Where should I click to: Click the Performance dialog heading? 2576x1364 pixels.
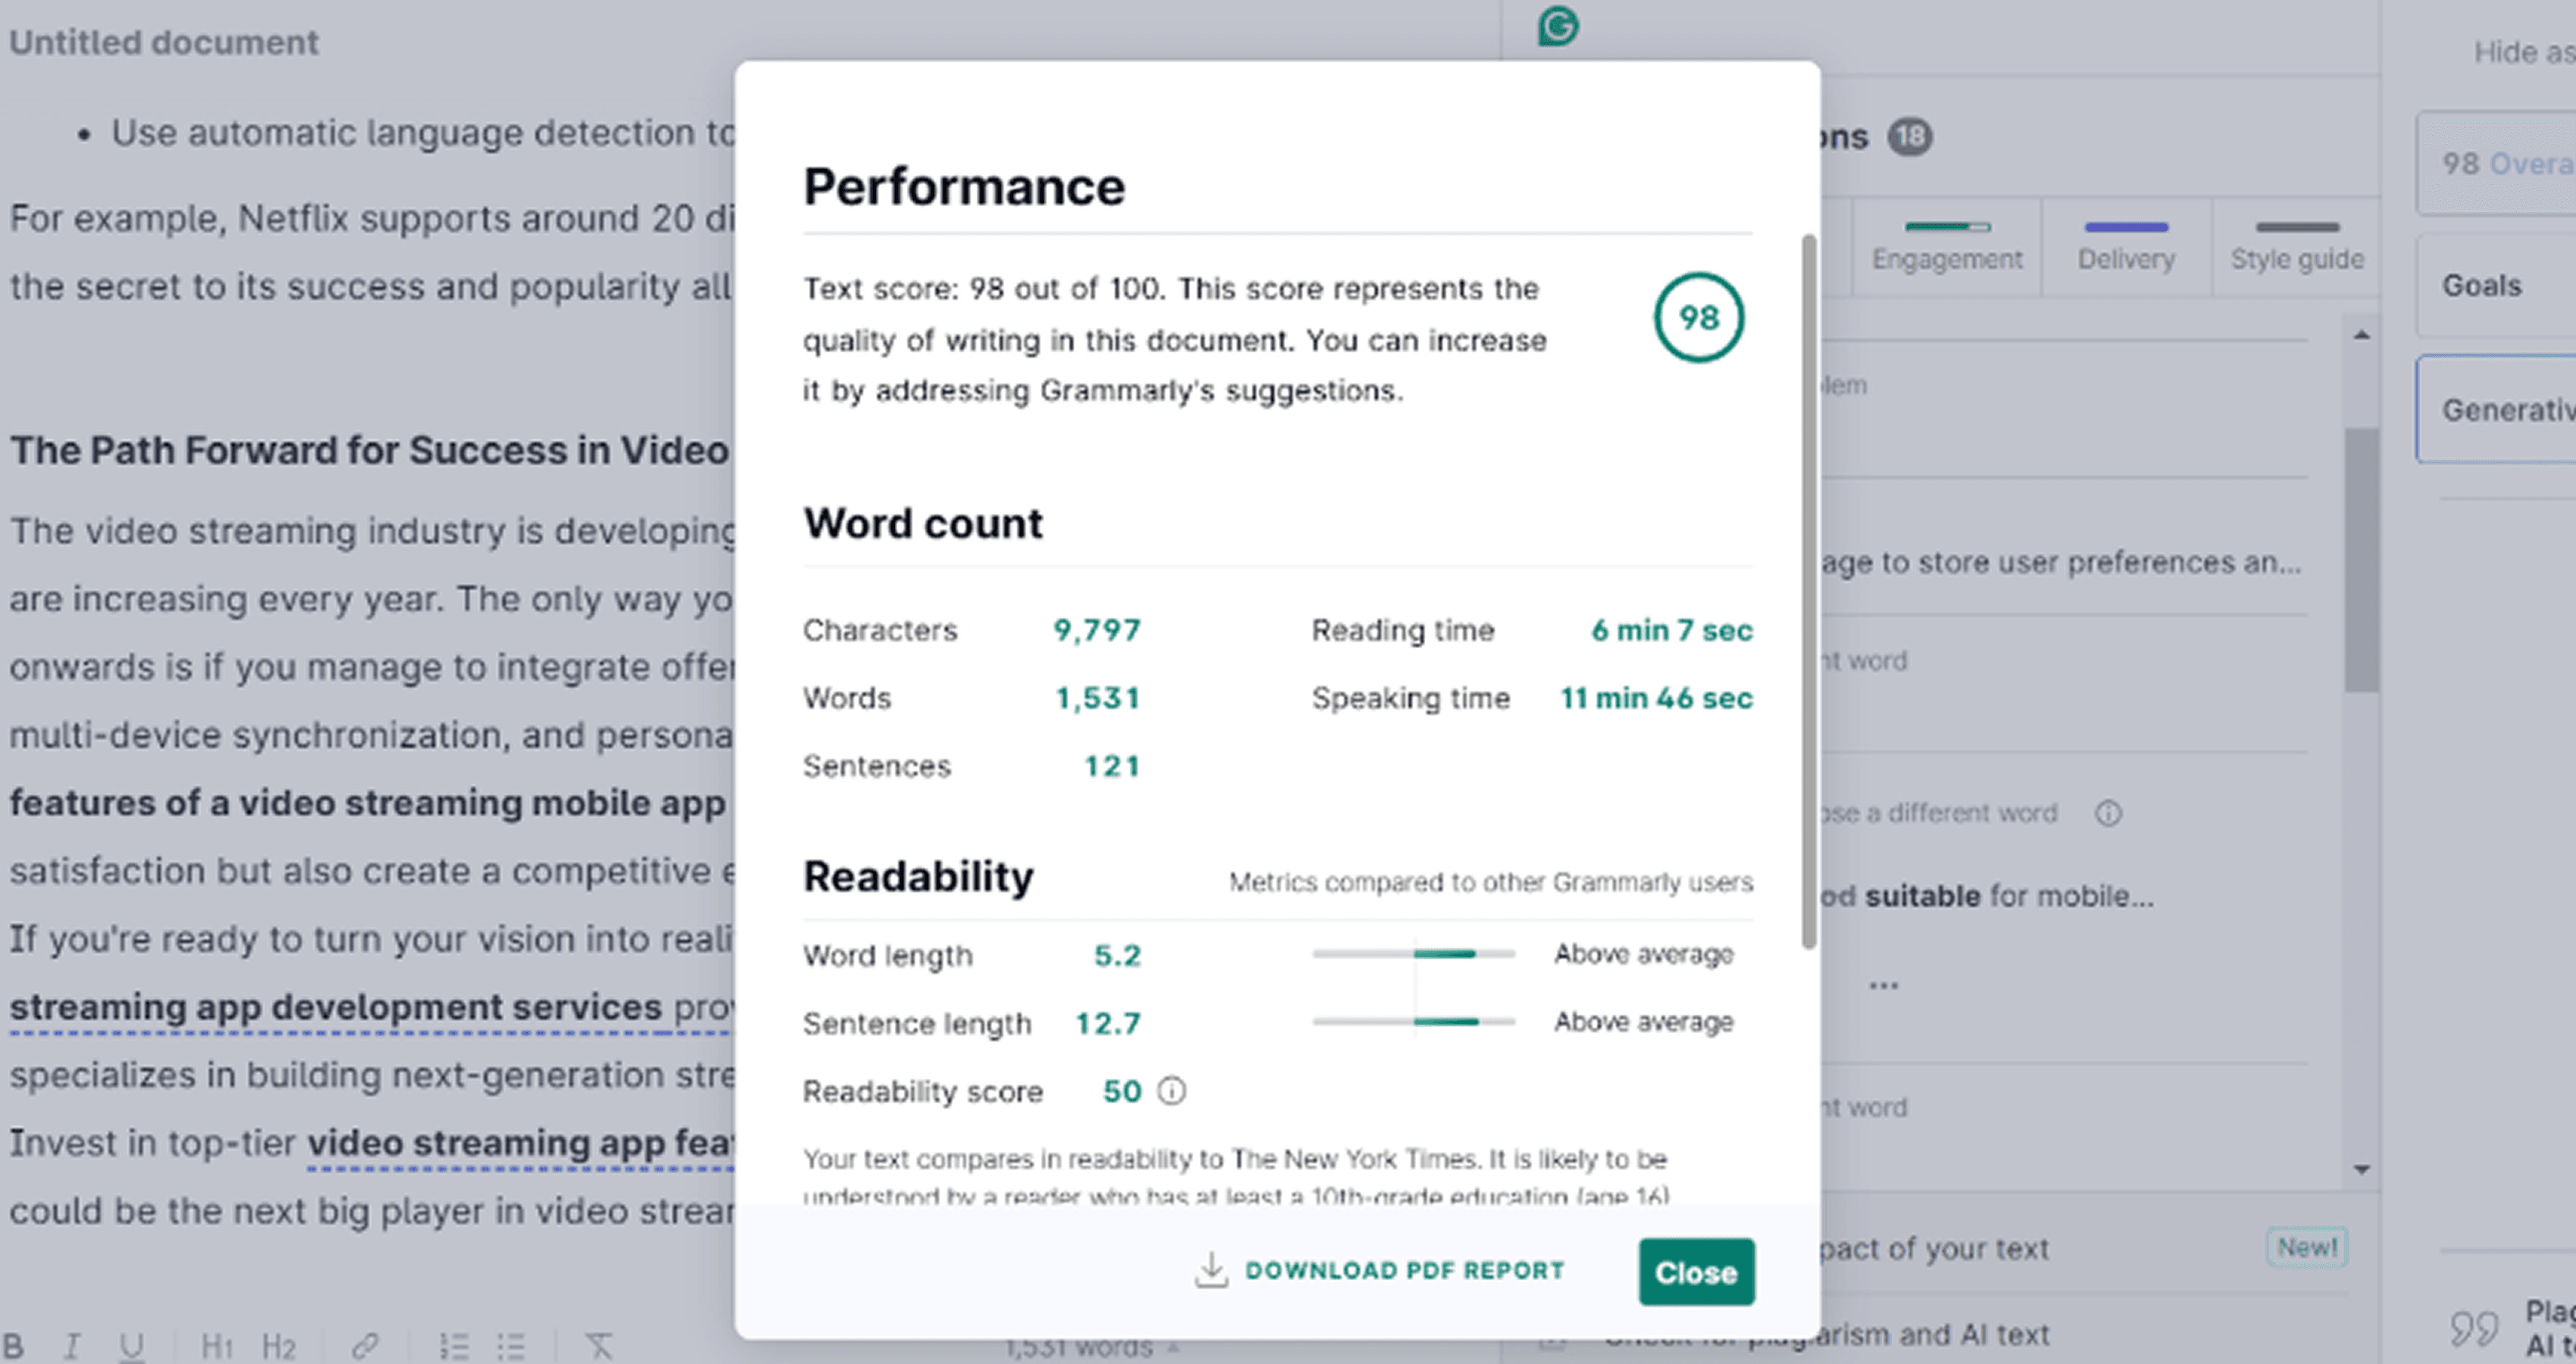point(964,187)
